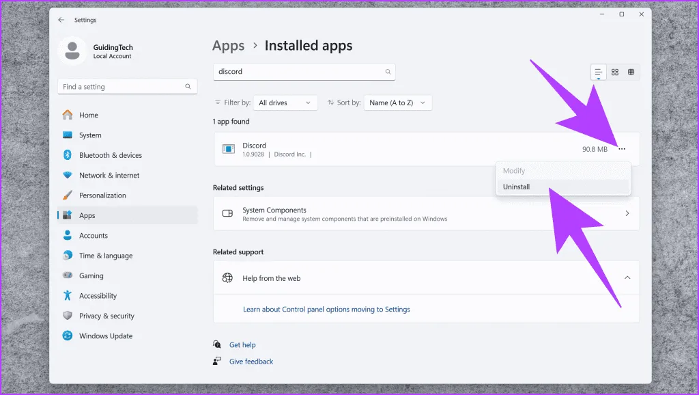Screen dimensions: 699x395
Task: Click the Discord three-dots more options button
Action: coord(621,149)
